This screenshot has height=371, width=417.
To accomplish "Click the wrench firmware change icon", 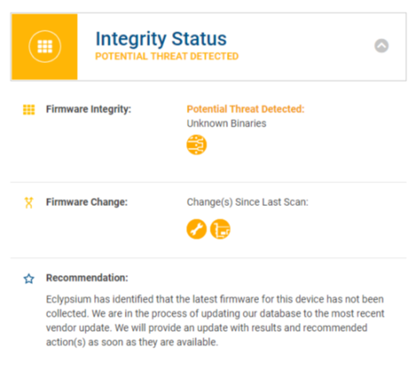I will pyautogui.click(x=196, y=230).
